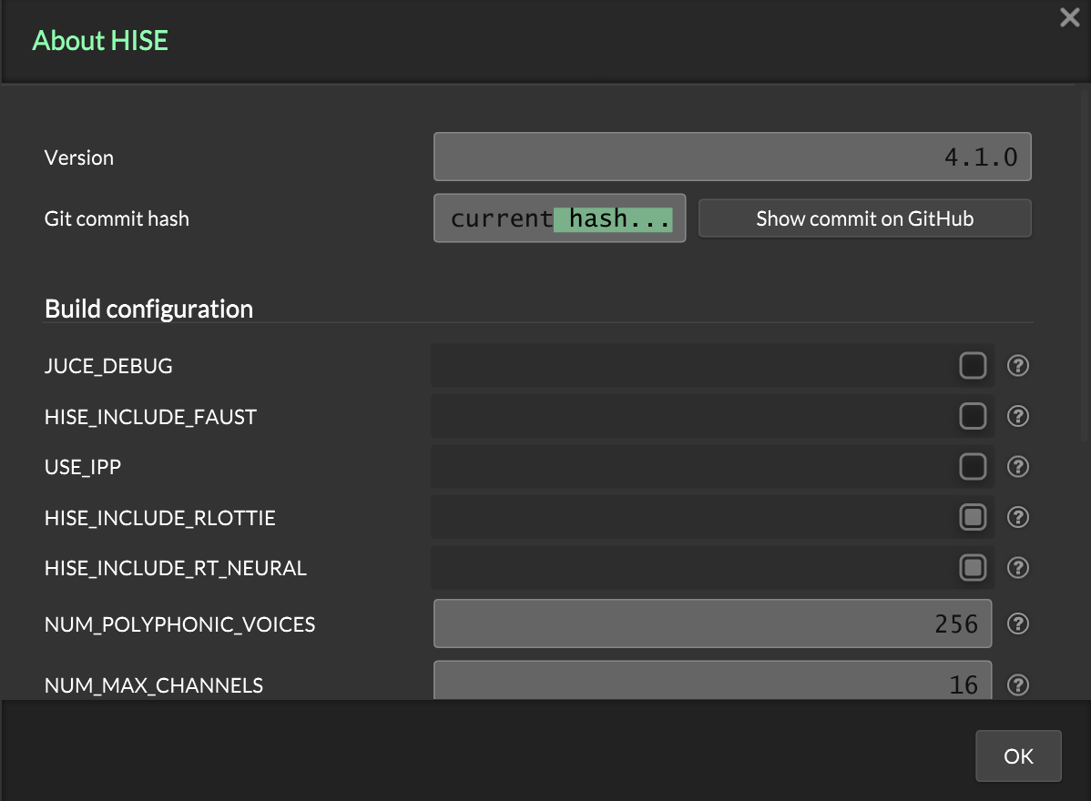Show help for NUM_POLYPHONIC_VOICES
This screenshot has height=801, width=1091.
[1018, 624]
